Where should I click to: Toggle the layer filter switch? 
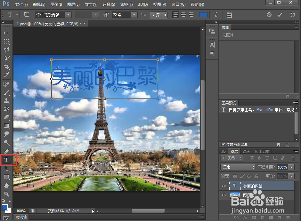click(x=293, y=158)
